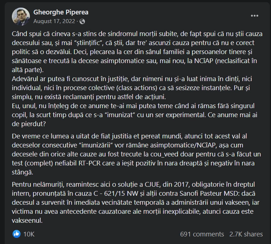Click the globe public audience icon

[82, 21]
